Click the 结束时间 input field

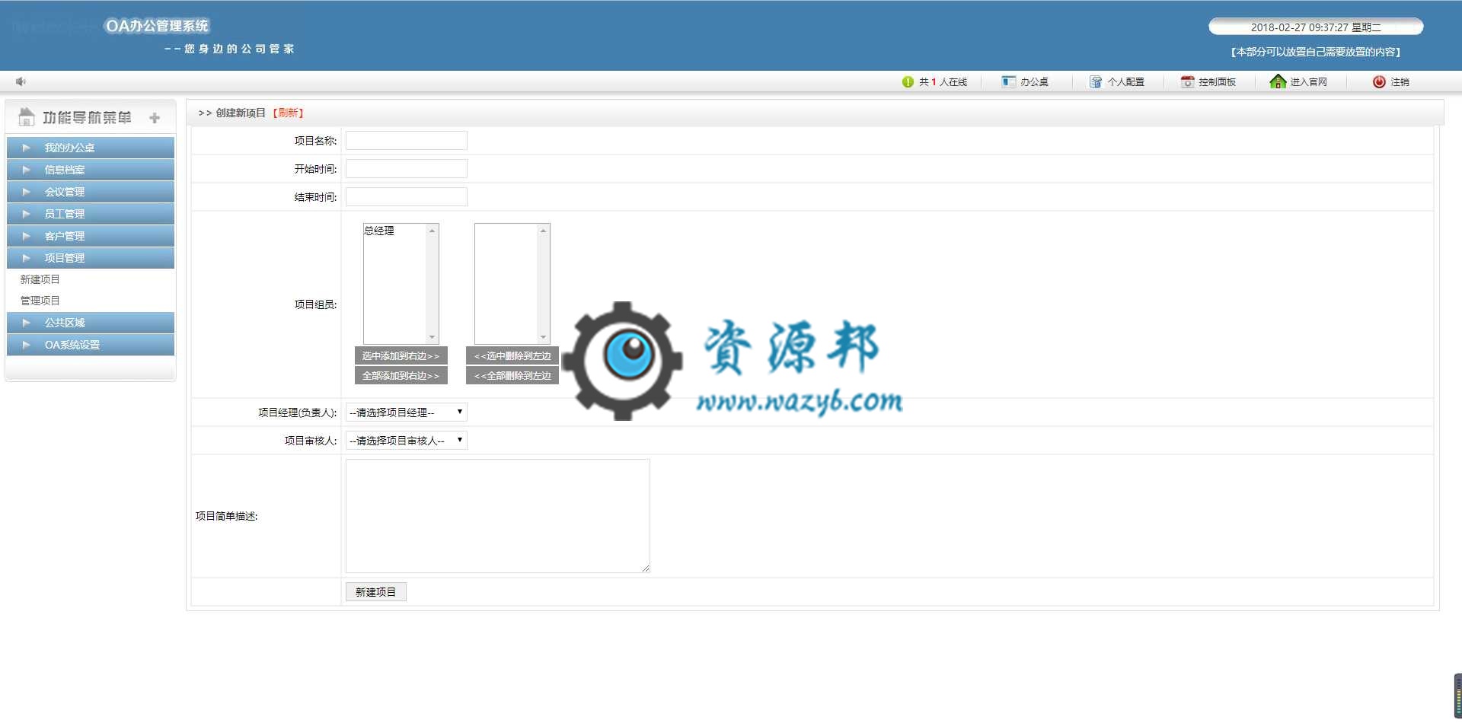[x=407, y=197]
